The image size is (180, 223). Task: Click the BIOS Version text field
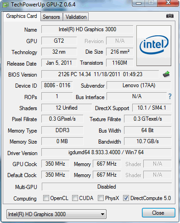[x=100, y=74]
